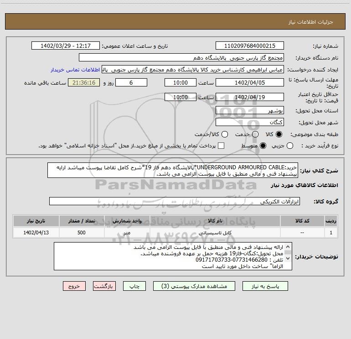Select the کالا radio button
This screenshot has width=351, height=339.
coord(279,134)
